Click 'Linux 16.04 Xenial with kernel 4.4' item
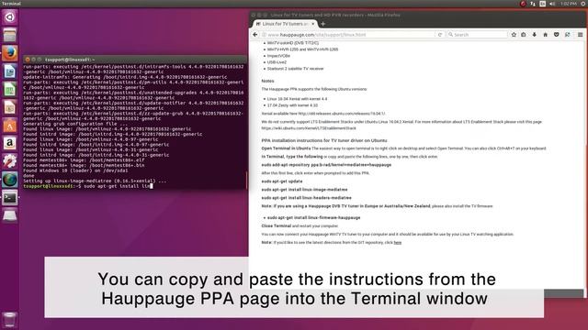The height and width of the screenshot is (330, 588). (297, 99)
